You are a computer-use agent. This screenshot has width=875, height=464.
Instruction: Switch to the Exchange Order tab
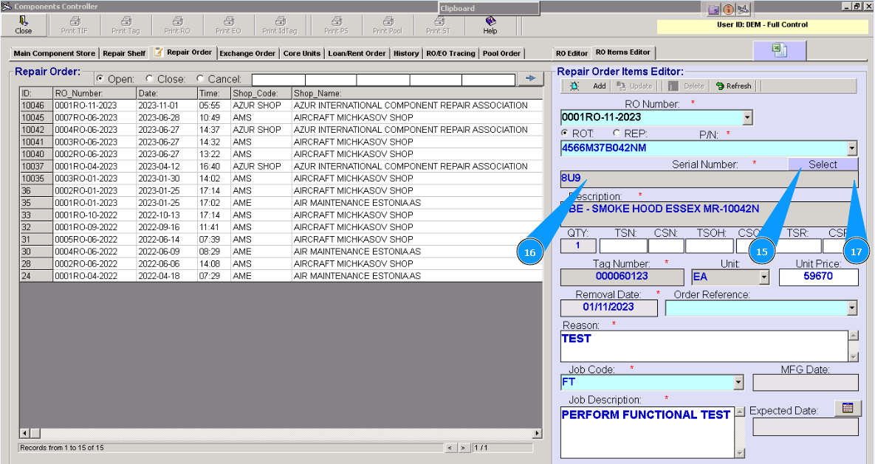coord(247,53)
